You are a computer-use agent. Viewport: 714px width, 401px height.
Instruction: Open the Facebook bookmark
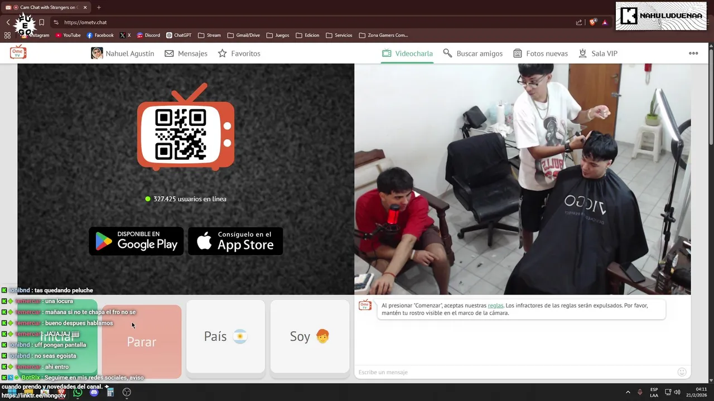[100, 35]
